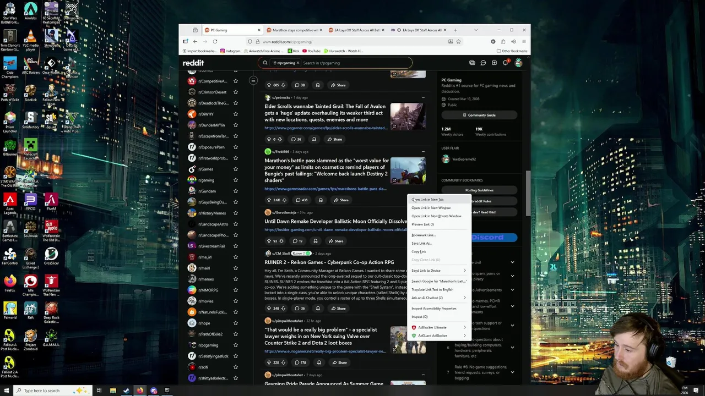
Task: Expand AdBlocker Ultimate submenu
Action: tap(439, 327)
